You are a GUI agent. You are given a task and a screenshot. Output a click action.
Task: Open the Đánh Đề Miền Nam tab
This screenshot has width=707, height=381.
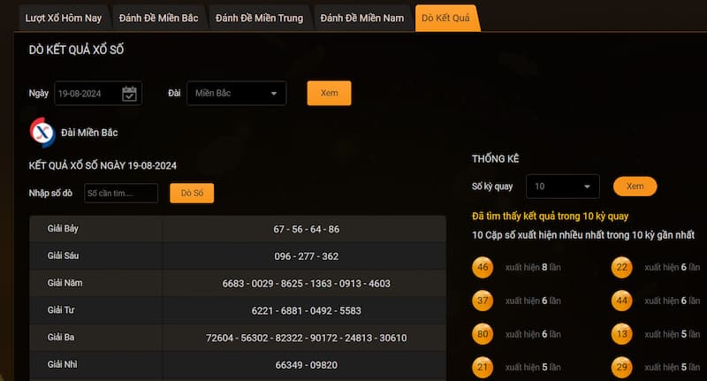(361, 18)
